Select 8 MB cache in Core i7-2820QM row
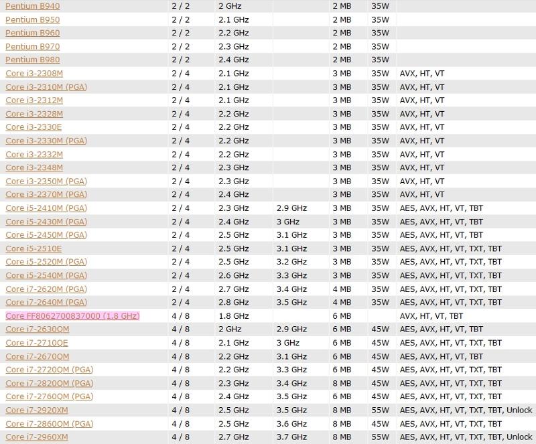This screenshot has width=536, height=444. 342,383
